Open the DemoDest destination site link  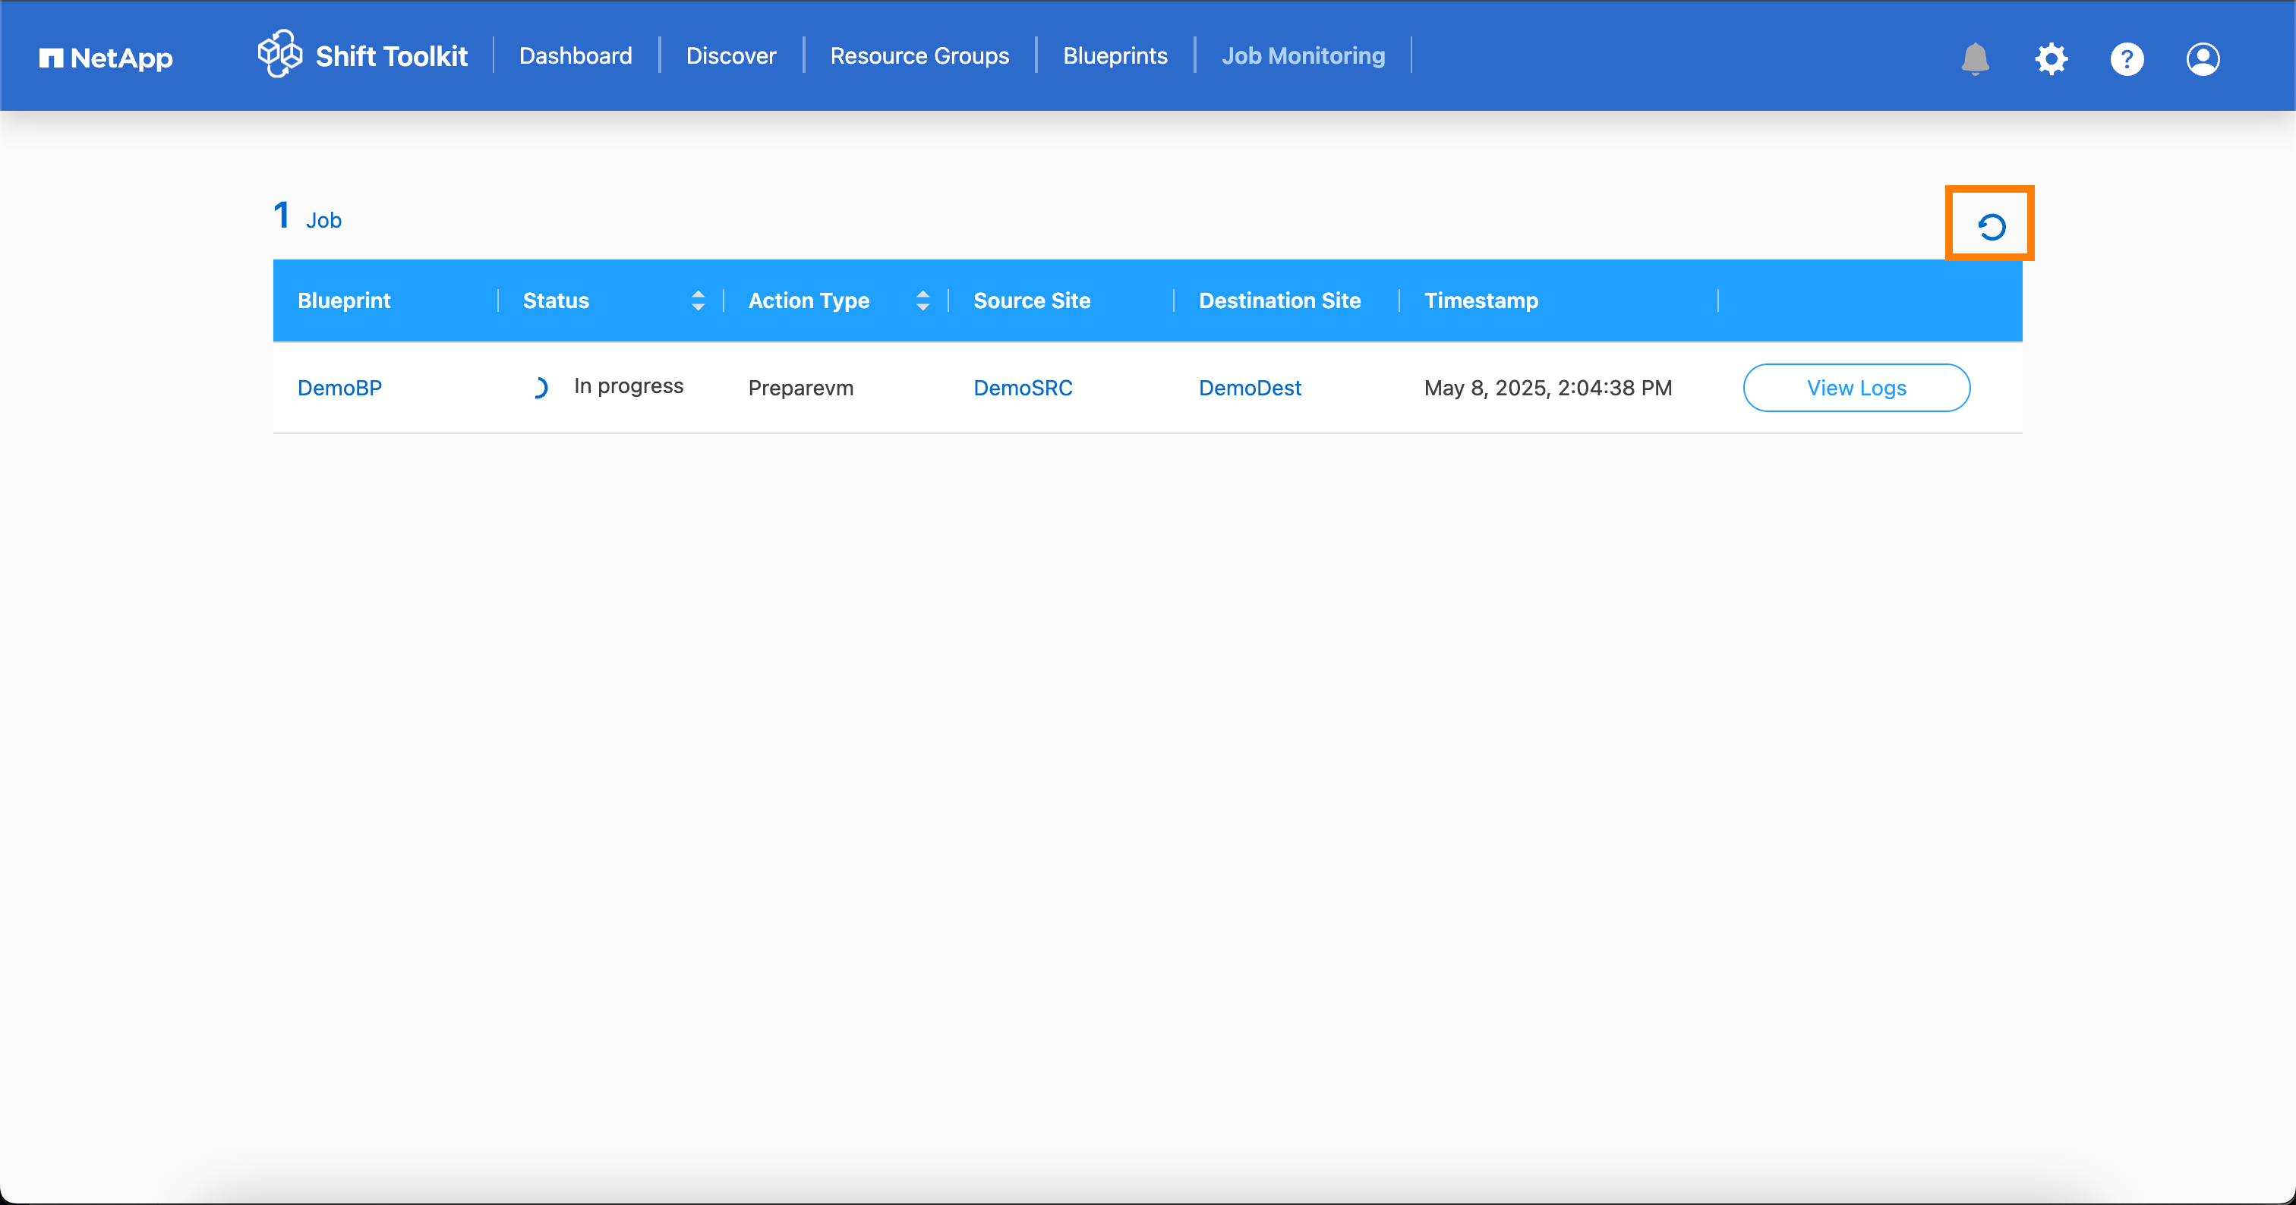[x=1250, y=388]
